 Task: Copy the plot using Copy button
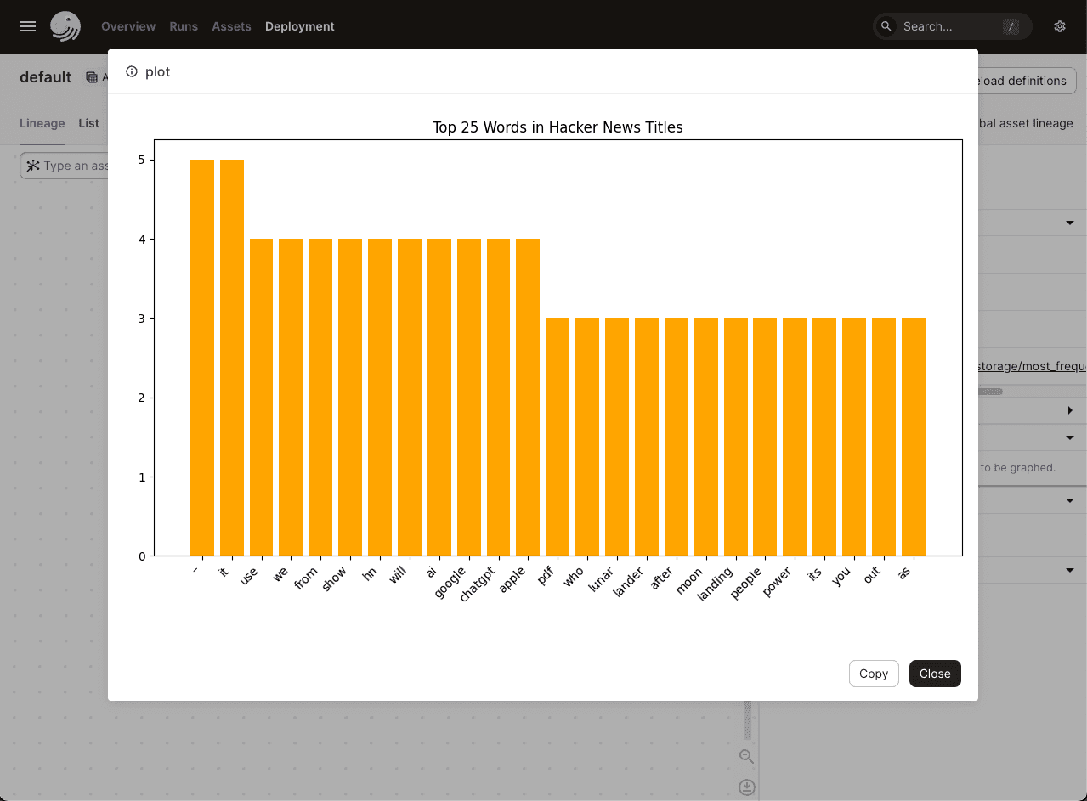[x=873, y=674]
